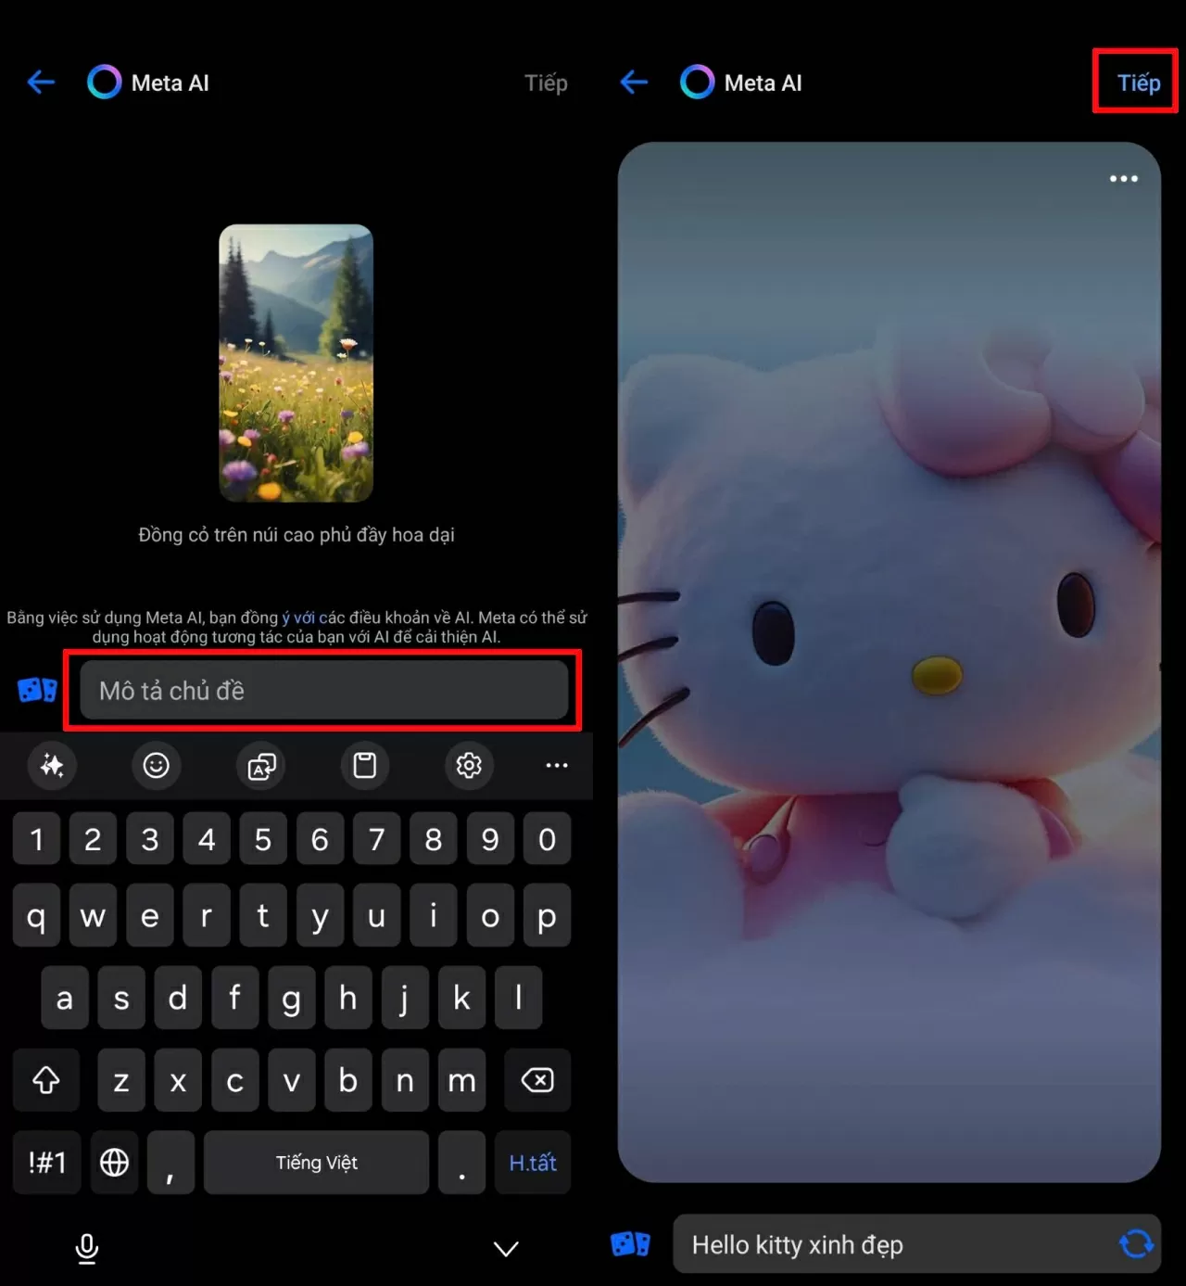Viewport: 1186px width, 1286px height.
Task: Open keyboard clipboard
Action: pos(365,765)
